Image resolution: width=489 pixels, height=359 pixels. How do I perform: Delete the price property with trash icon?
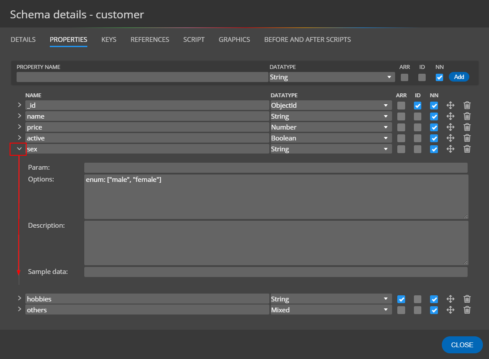coord(467,127)
